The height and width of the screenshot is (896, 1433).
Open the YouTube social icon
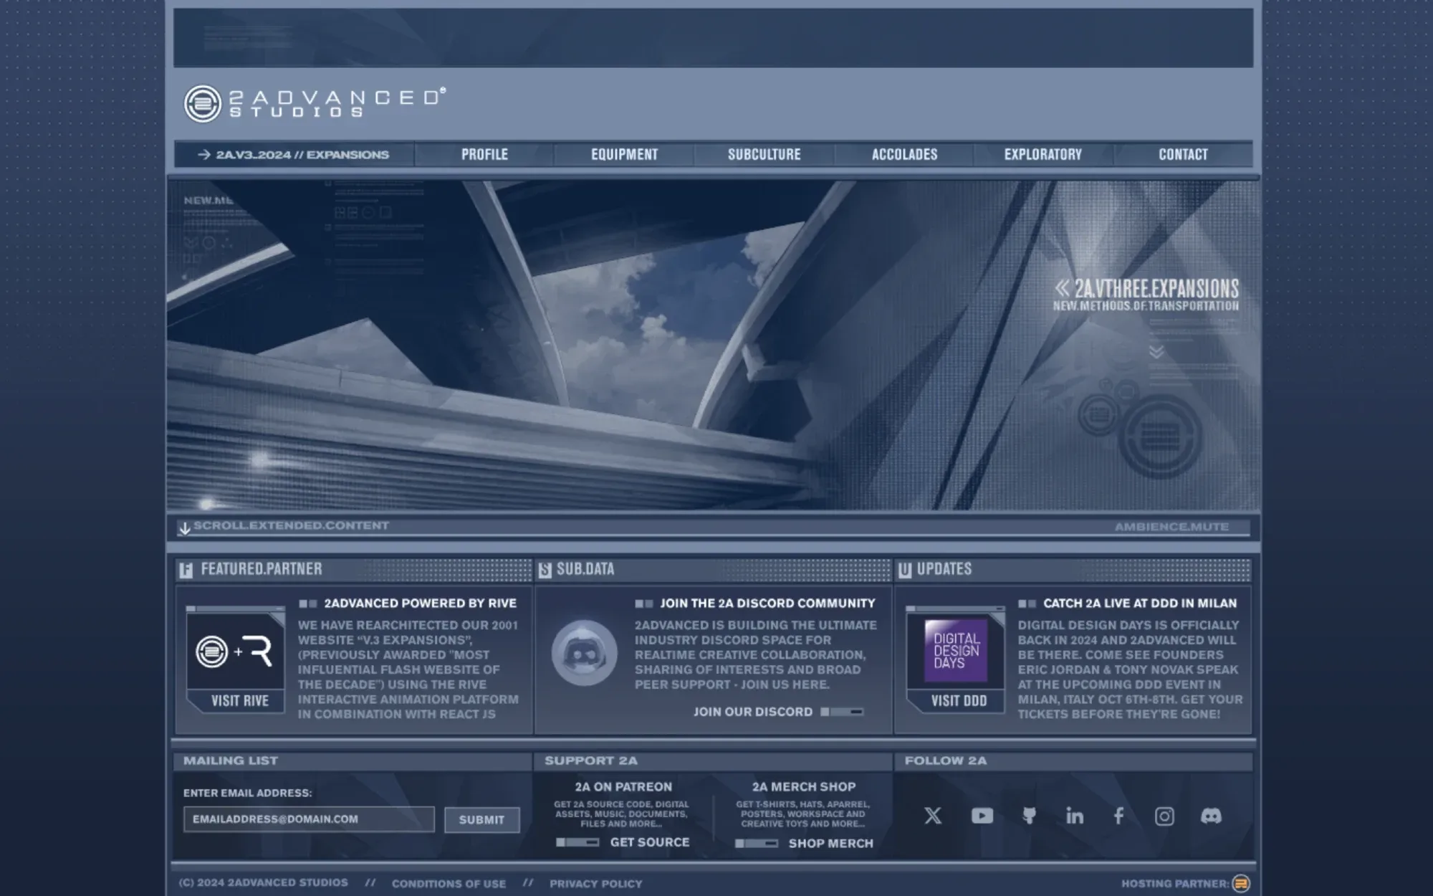tap(982, 816)
